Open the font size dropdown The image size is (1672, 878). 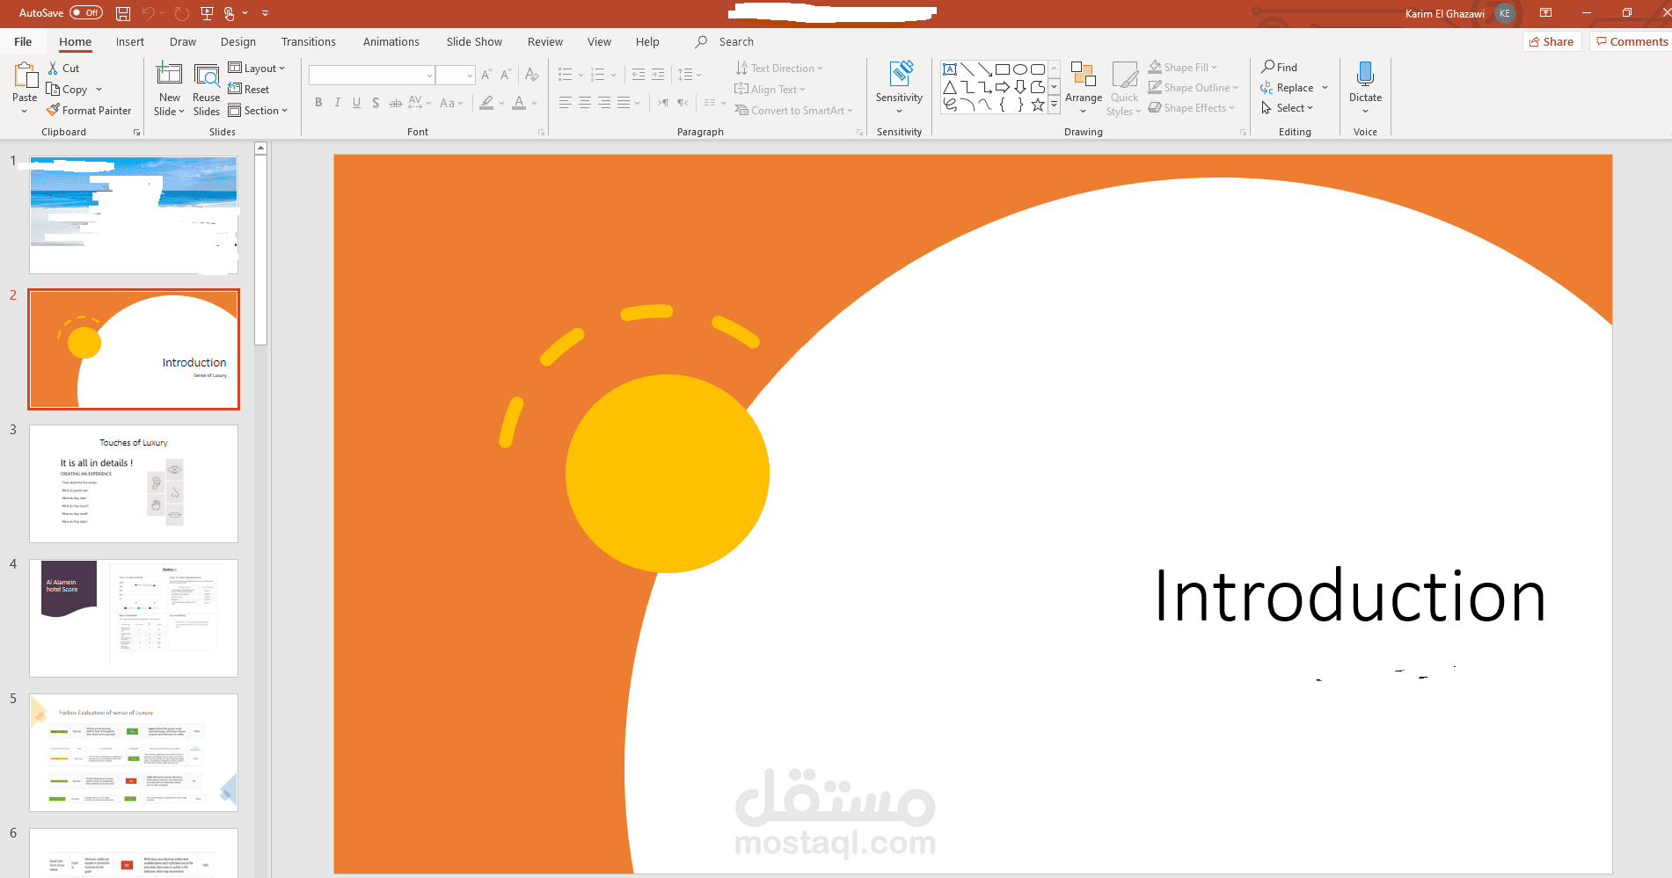pos(470,75)
